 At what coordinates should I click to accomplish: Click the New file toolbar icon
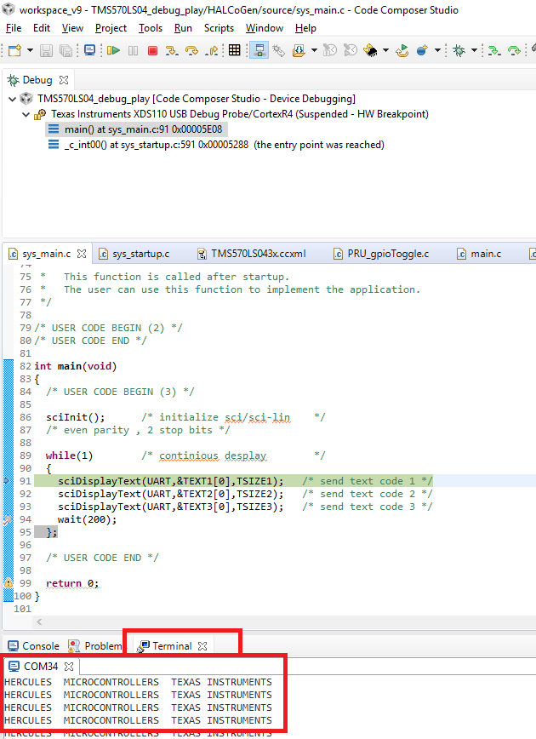pos(14,50)
